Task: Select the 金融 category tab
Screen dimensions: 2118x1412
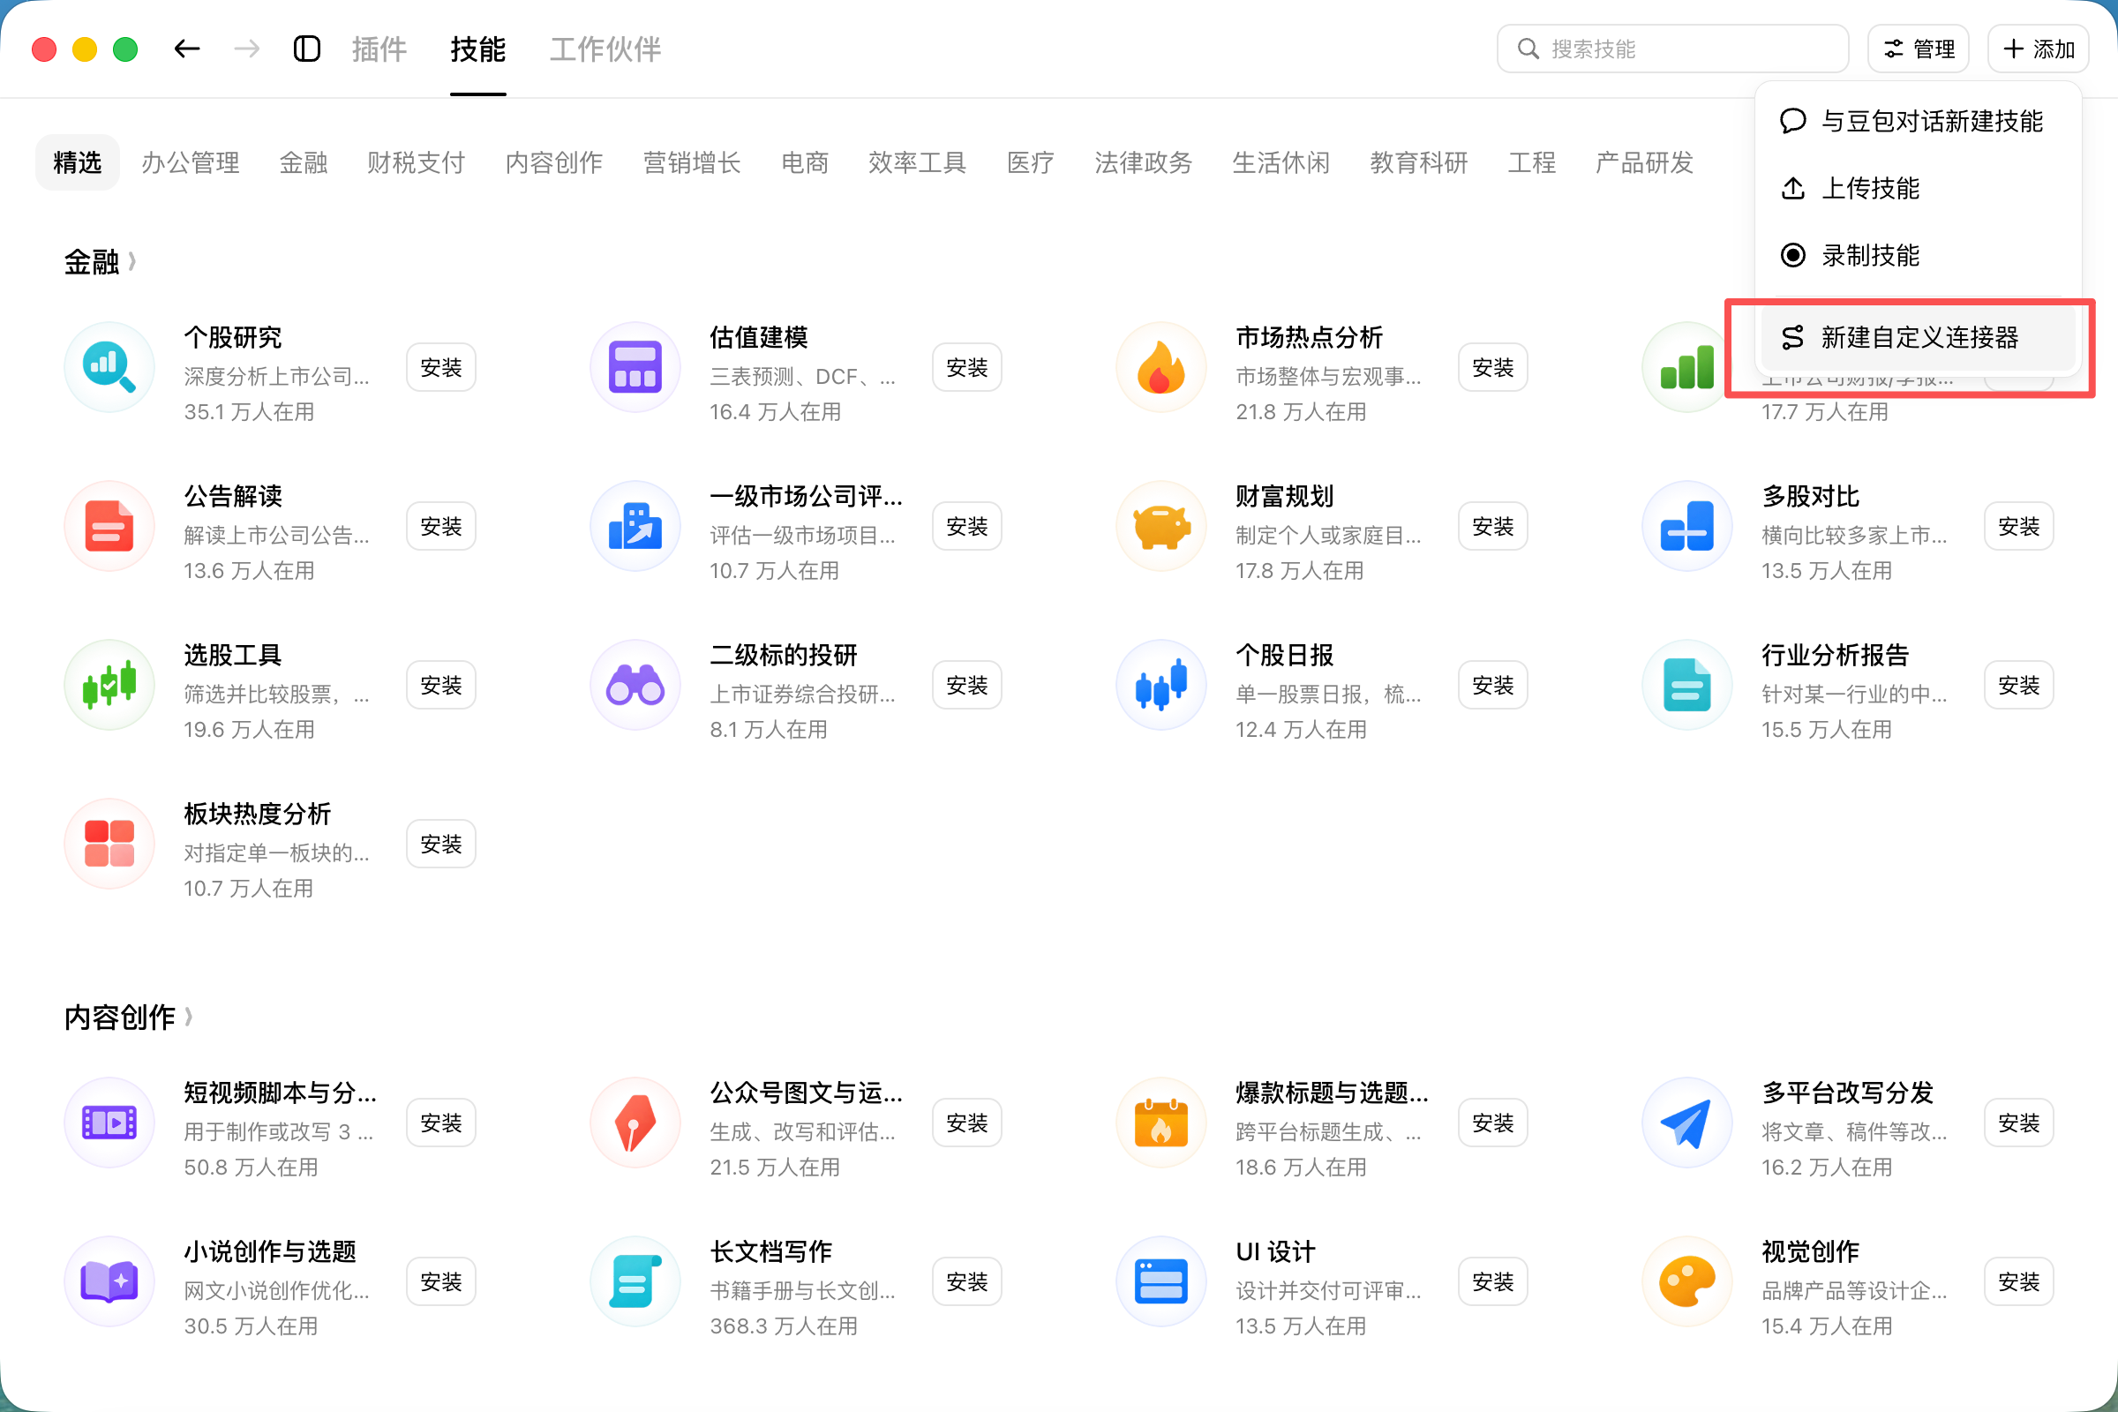Action: [x=304, y=162]
